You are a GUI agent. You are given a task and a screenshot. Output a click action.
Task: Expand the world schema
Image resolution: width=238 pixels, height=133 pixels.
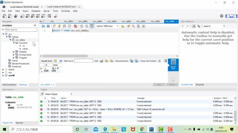coord(3,75)
